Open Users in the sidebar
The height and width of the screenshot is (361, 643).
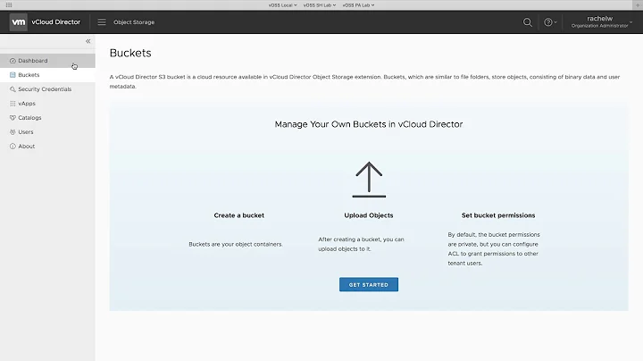47,132
